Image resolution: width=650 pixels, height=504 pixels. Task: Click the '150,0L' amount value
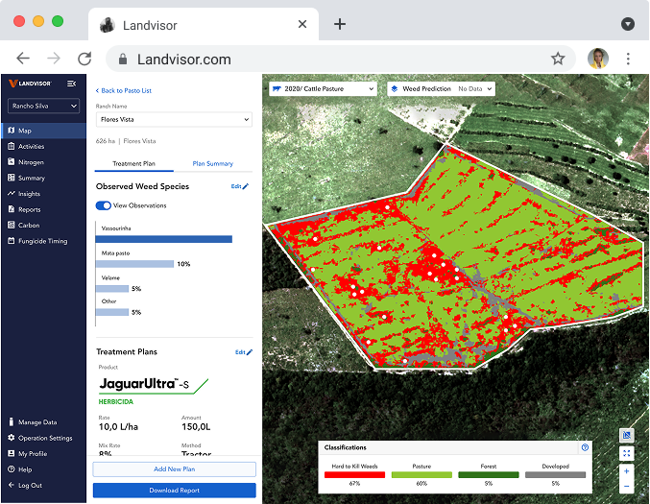[x=196, y=427]
